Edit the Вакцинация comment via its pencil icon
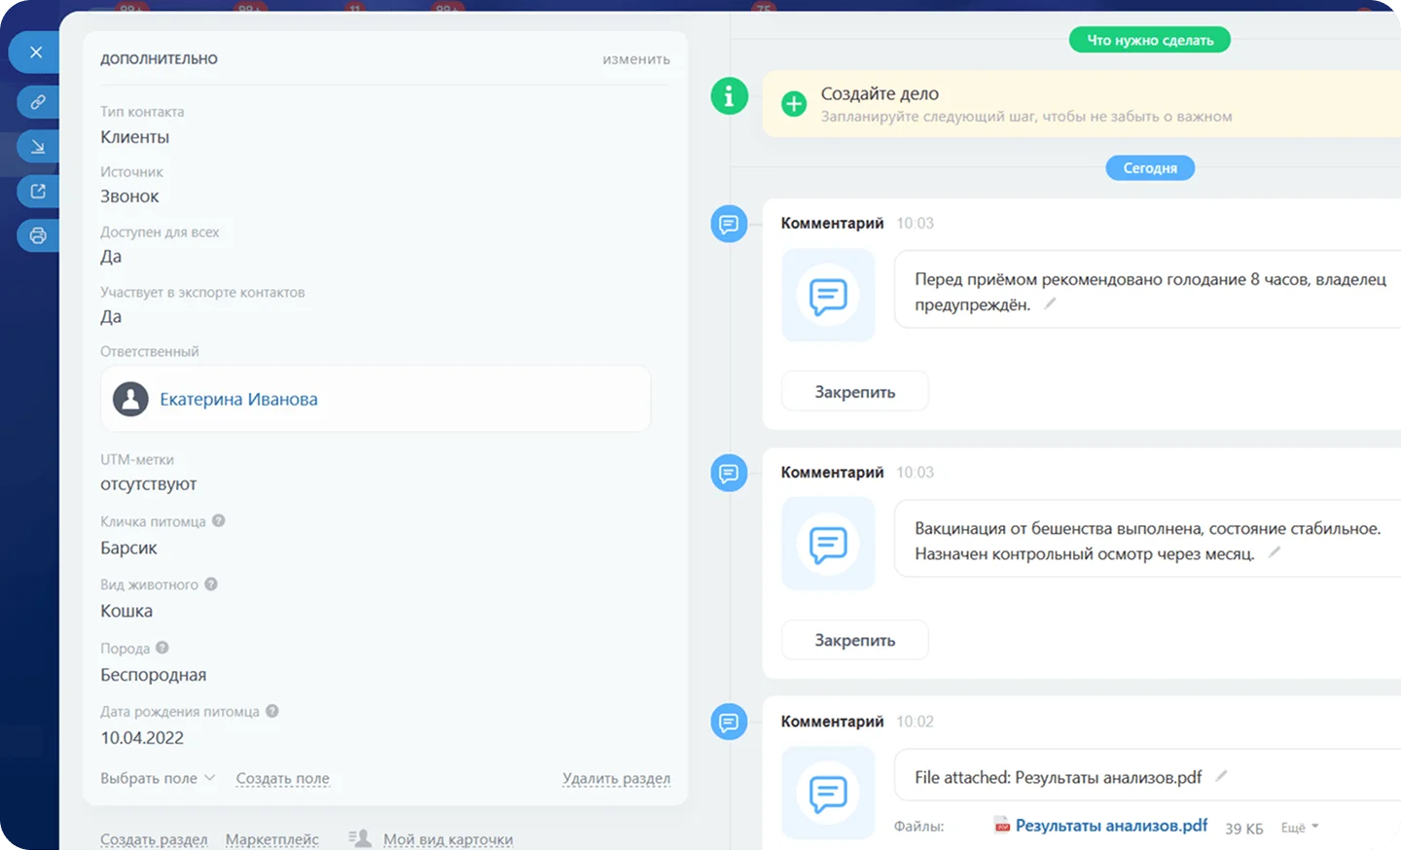 click(x=1274, y=552)
